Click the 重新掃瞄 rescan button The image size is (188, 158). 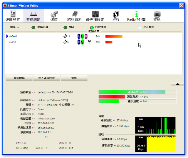pos(19,78)
